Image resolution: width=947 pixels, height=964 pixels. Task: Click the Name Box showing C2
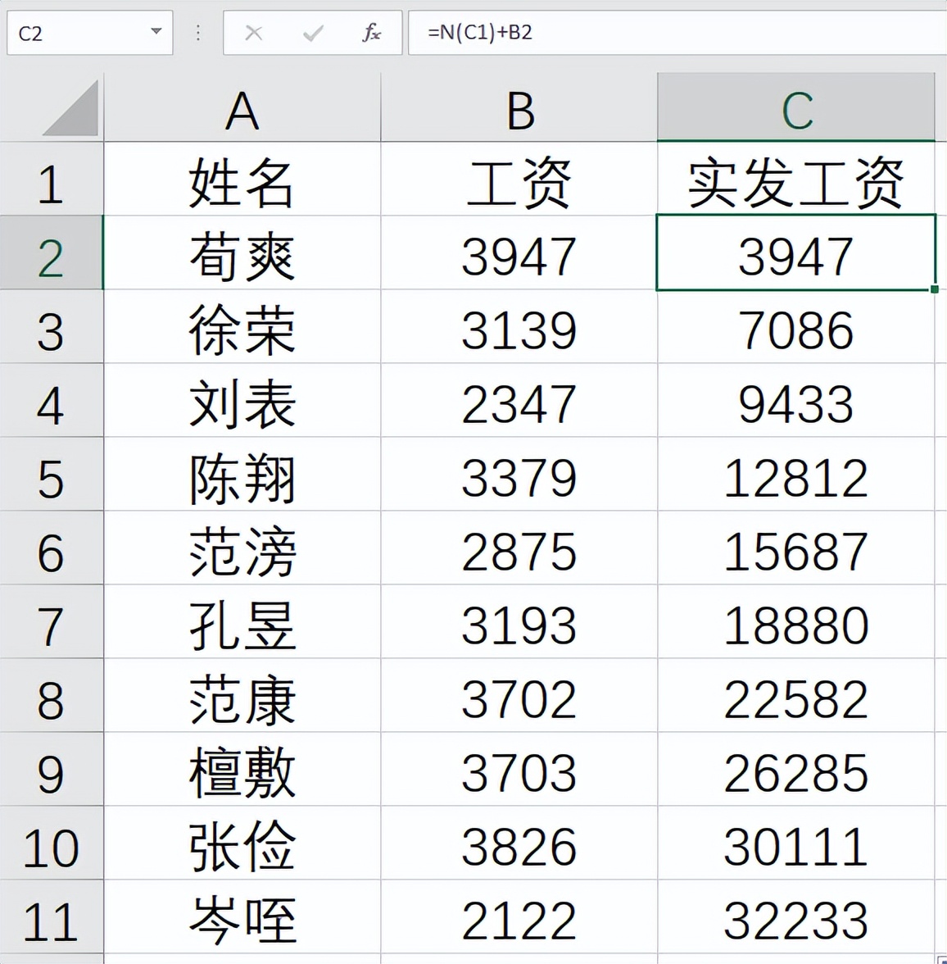(90, 33)
